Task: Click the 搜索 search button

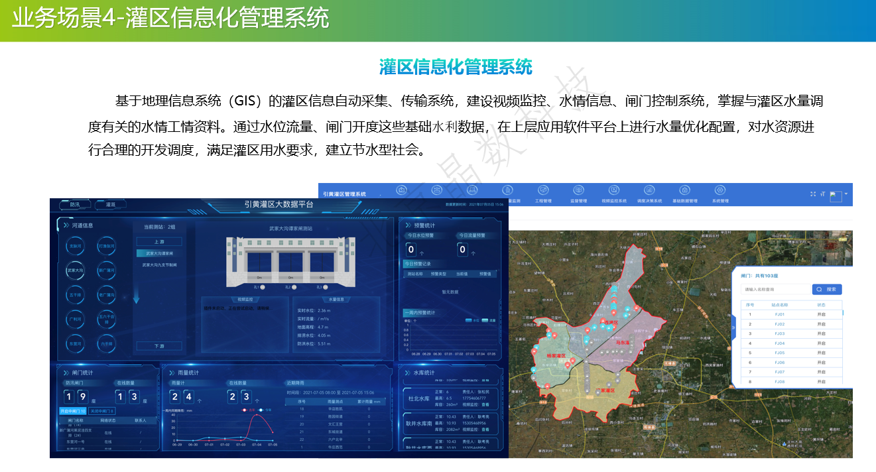Action: point(827,289)
